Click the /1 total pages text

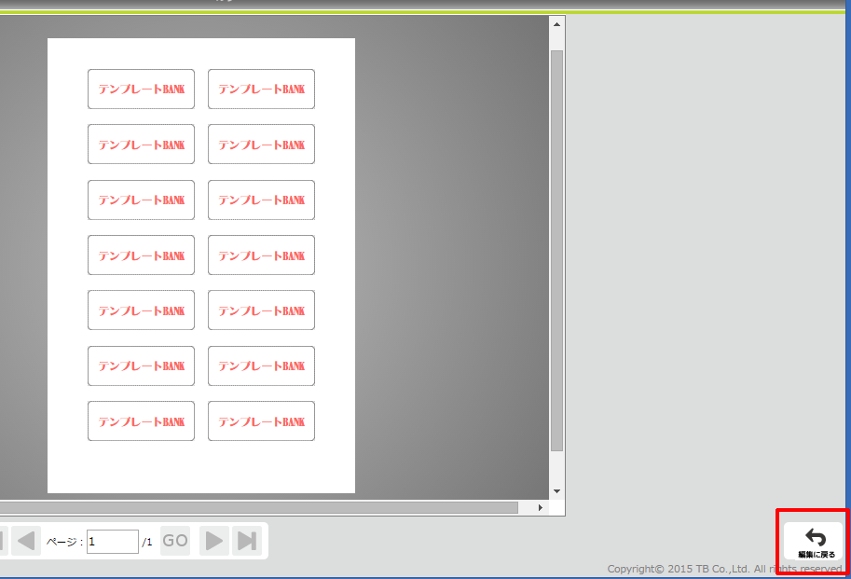point(147,542)
